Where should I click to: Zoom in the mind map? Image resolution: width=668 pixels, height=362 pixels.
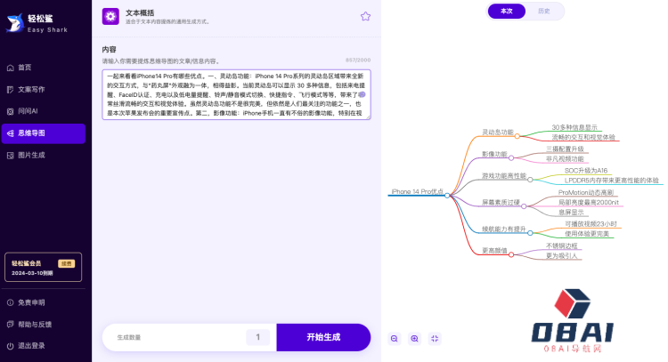(414, 339)
